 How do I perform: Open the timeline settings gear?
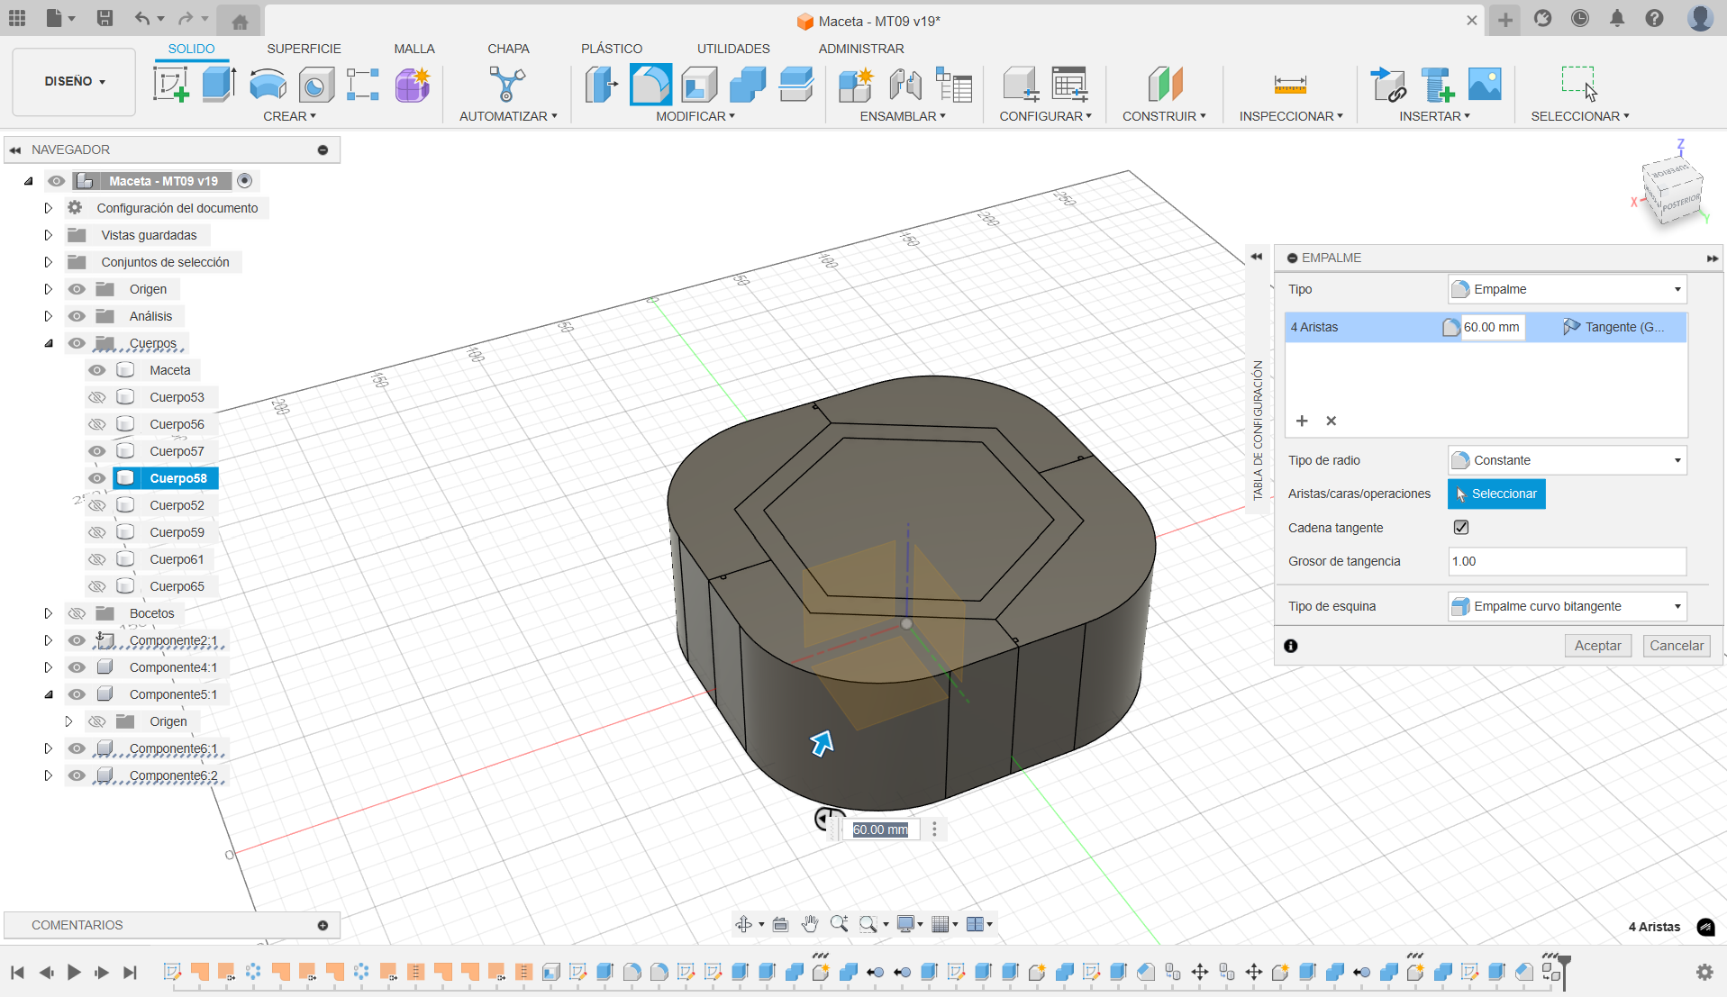tap(1704, 972)
